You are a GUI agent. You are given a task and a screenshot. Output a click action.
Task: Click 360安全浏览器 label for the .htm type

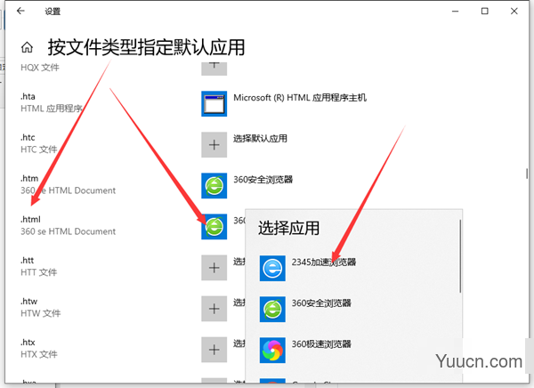click(x=263, y=179)
